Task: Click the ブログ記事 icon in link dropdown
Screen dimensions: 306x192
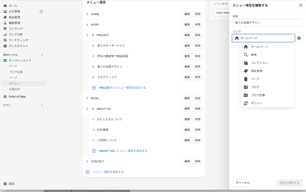Action: (x=246, y=95)
